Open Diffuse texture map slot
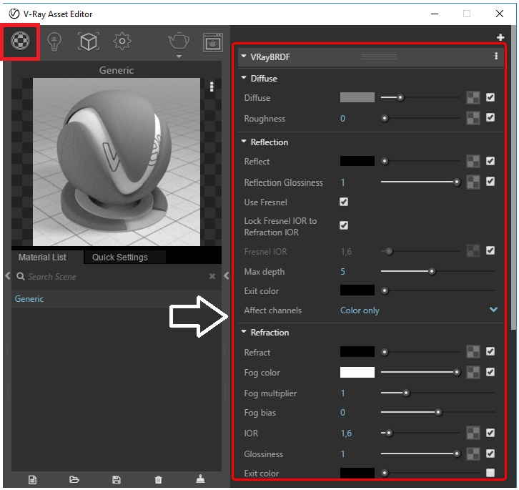Viewport: 519px width, 490px height. 473,98
